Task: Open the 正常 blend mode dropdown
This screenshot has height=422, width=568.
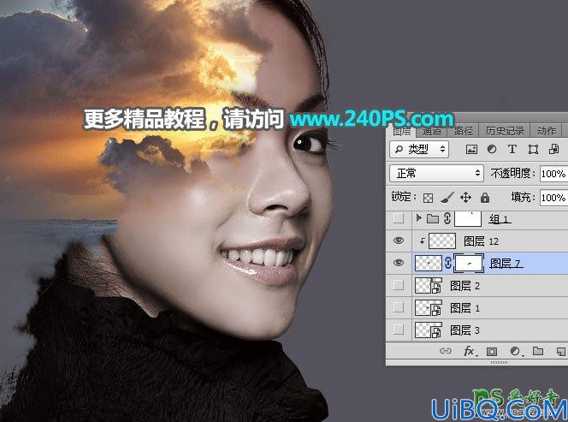Action: pos(437,173)
